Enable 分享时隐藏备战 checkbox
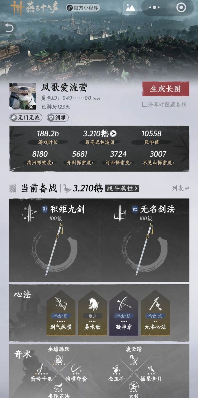The height and width of the screenshot is (398, 198). (144, 104)
